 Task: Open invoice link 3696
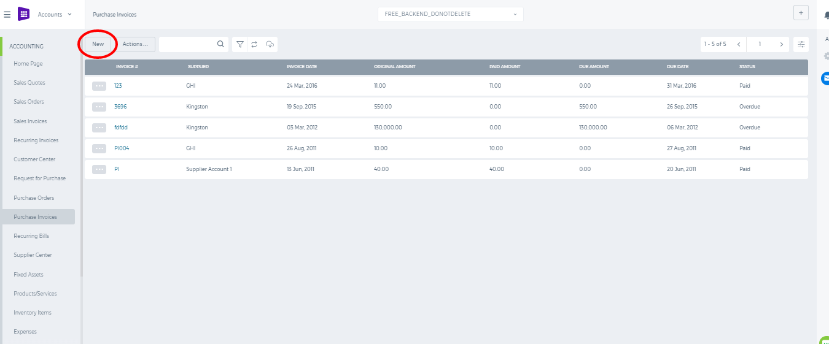120,107
